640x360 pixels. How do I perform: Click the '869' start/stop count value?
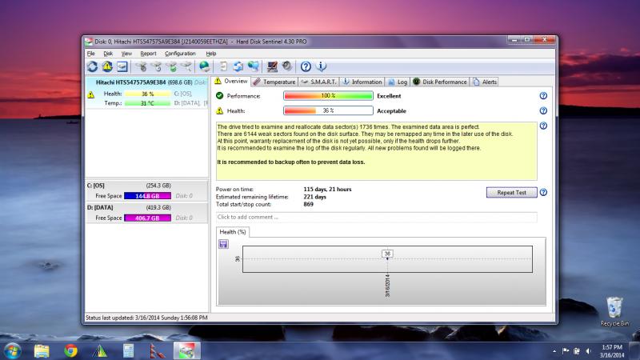point(309,204)
